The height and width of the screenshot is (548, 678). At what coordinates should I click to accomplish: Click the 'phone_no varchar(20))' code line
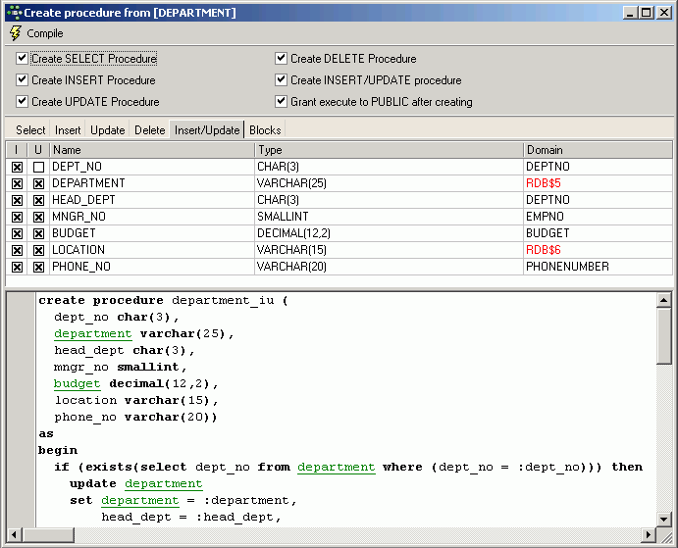click(x=135, y=417)
